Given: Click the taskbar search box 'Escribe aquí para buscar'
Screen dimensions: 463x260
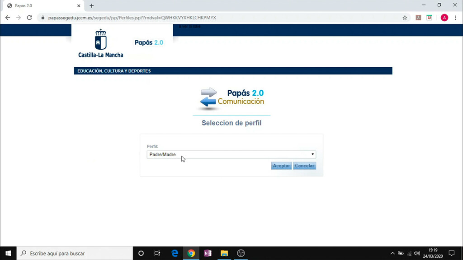Looking at the screenshot, I should click(75, 253).
